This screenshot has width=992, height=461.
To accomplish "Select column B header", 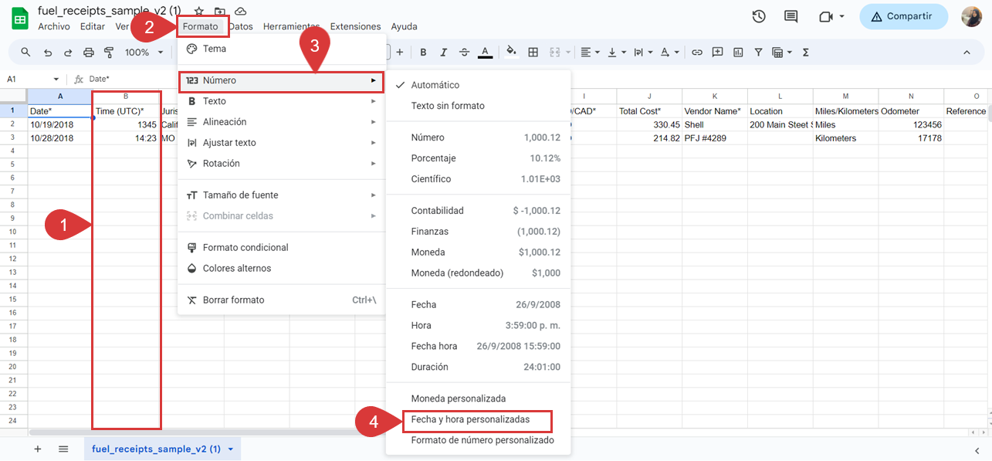I will [126, 97].
